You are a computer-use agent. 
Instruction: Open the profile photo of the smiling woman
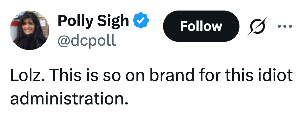(x=29, y=30)
